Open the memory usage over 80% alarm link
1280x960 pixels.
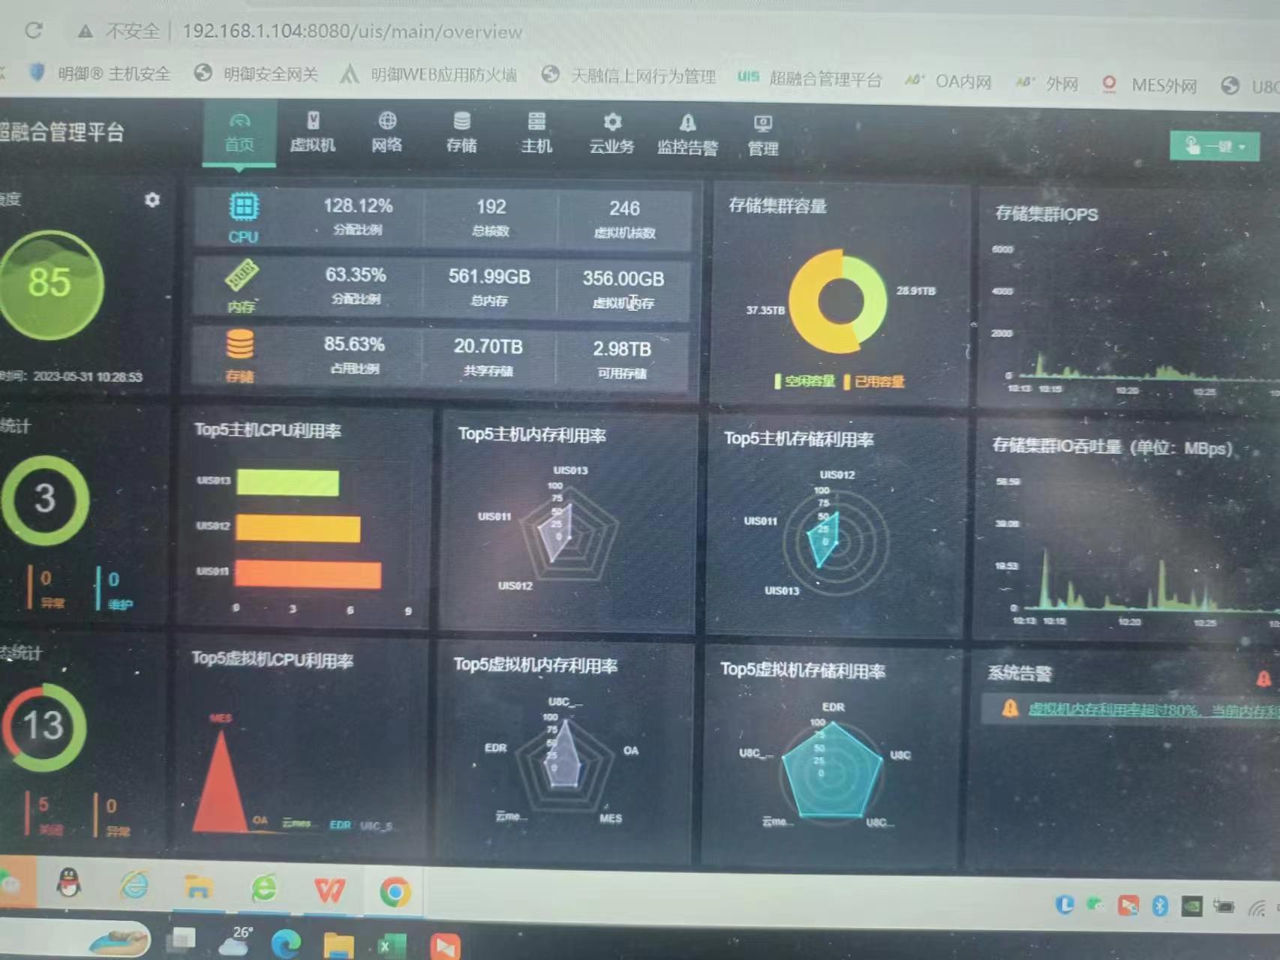(x=1153, y=710)
